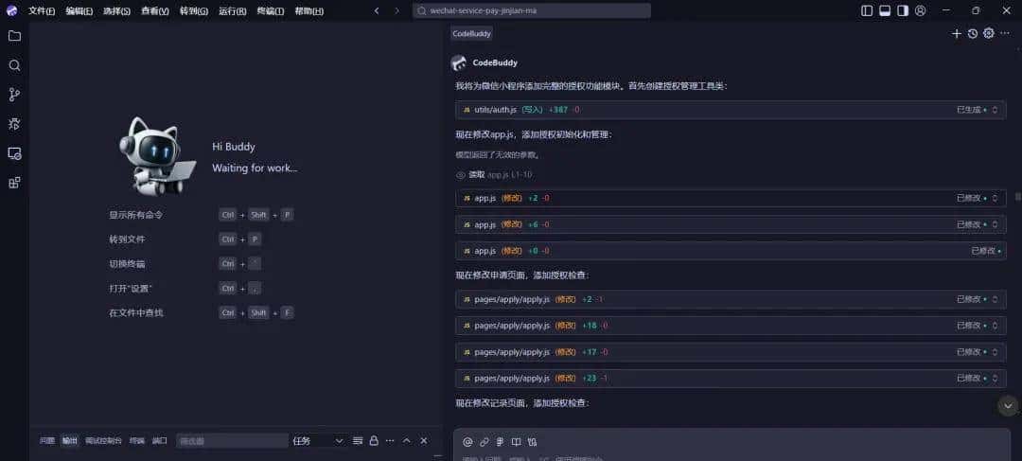
Task: Open the Run and Debug bug icon
Action: click(x=14, y=124)
